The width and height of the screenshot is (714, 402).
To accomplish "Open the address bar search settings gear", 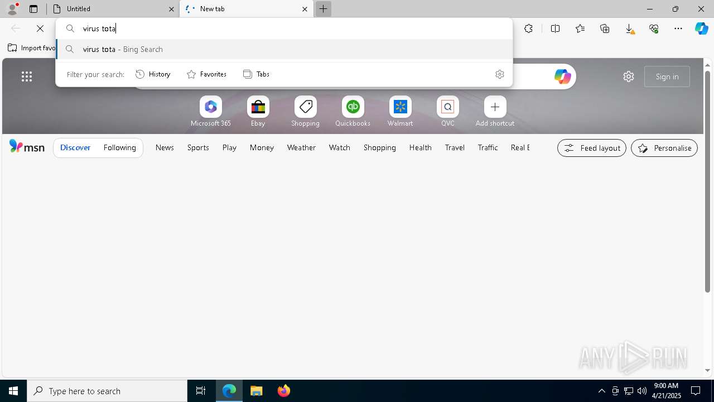I will pyautogui.click(x=500, y=74).
